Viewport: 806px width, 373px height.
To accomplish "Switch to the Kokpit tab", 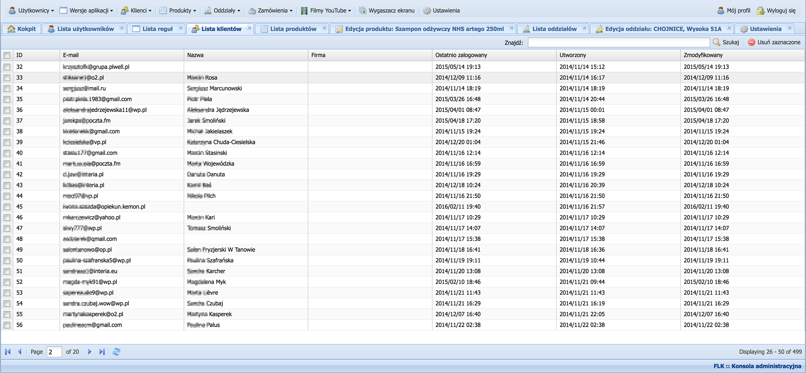I will pos(22,29).
